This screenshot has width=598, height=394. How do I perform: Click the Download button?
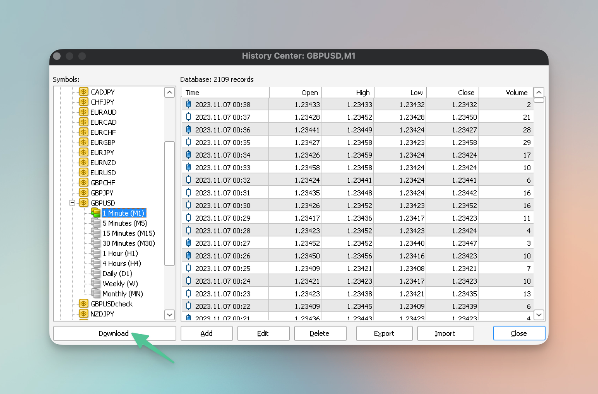[x=114, y=333]
